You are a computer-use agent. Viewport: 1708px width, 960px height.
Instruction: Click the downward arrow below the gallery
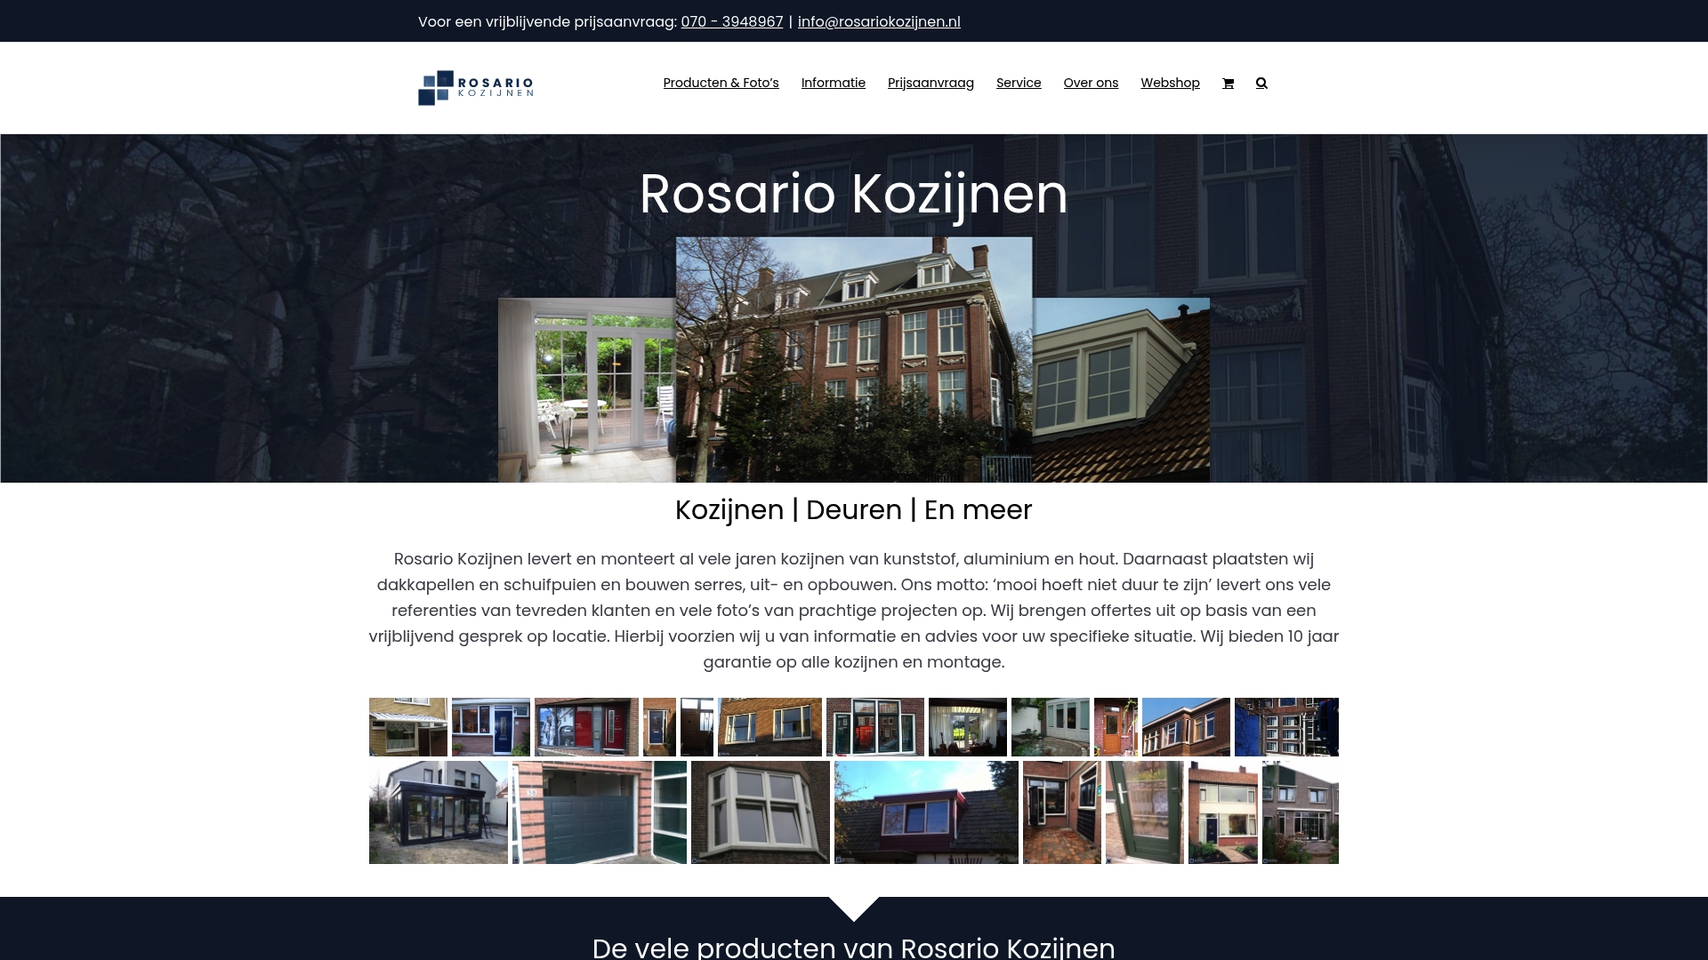pyautogui.click(x=853, y=908)
